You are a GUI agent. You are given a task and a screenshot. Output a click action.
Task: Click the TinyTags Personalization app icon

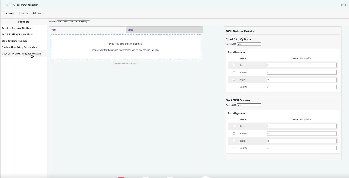click(7, 5)
